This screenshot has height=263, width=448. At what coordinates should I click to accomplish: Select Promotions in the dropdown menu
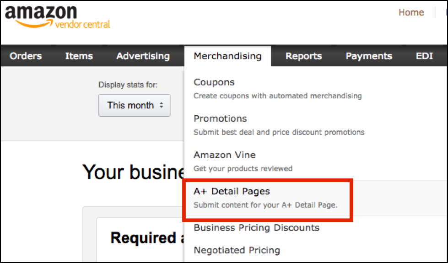click(x=220, y=118)
